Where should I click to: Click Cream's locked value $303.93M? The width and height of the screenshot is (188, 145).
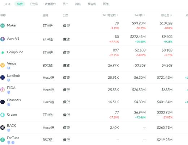[x=165, y=112]
